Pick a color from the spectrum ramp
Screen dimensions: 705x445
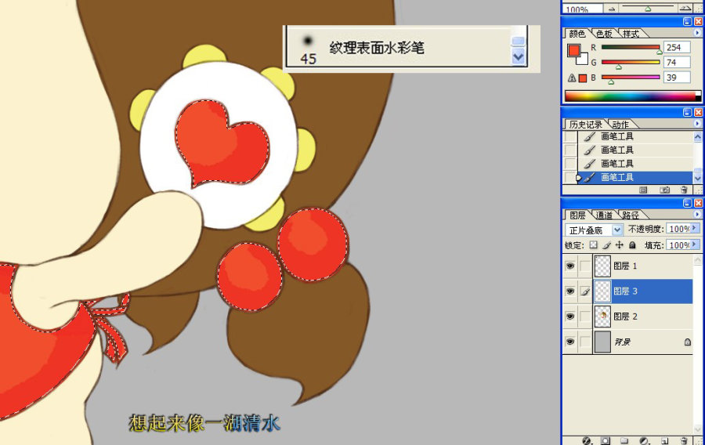(633, 96)
